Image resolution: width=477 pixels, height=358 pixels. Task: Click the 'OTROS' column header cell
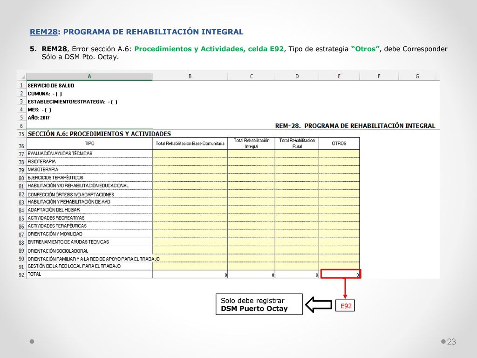pyautogui.click(x=339, y=144)
